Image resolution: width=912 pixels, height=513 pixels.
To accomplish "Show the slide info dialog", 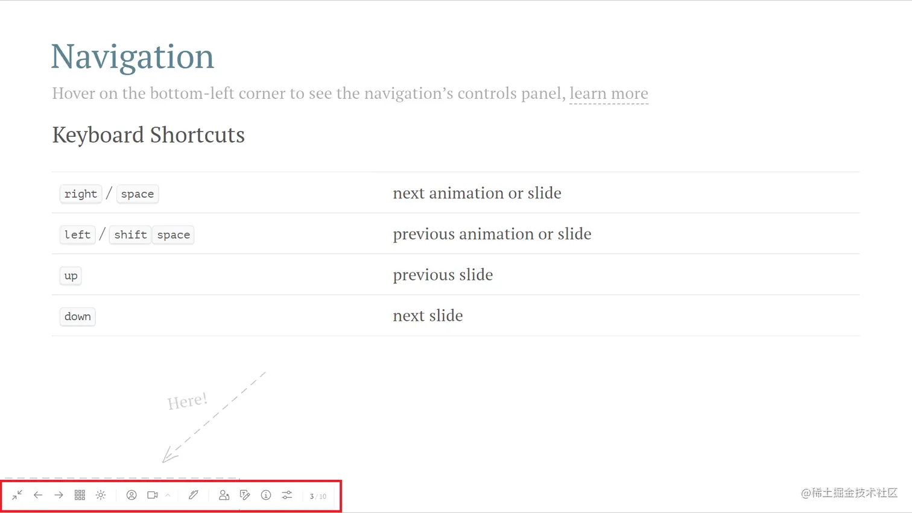I will click(266, 495).
